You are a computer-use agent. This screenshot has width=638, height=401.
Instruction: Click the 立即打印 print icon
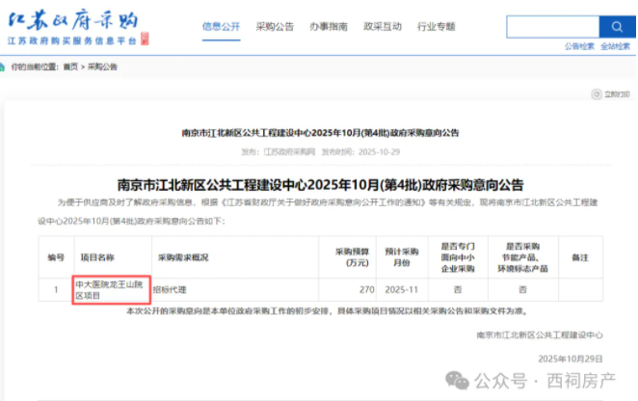click(597, 94)
